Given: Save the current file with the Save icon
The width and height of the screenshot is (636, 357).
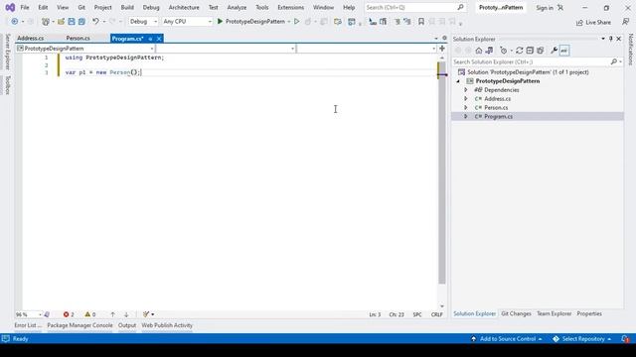Looking at the screenshot, I should tap(72, 22).
